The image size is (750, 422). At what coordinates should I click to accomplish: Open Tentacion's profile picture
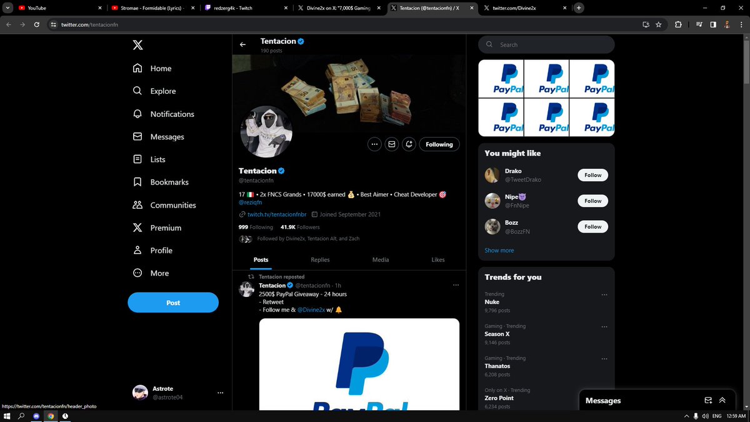click(x=266, y=132)
